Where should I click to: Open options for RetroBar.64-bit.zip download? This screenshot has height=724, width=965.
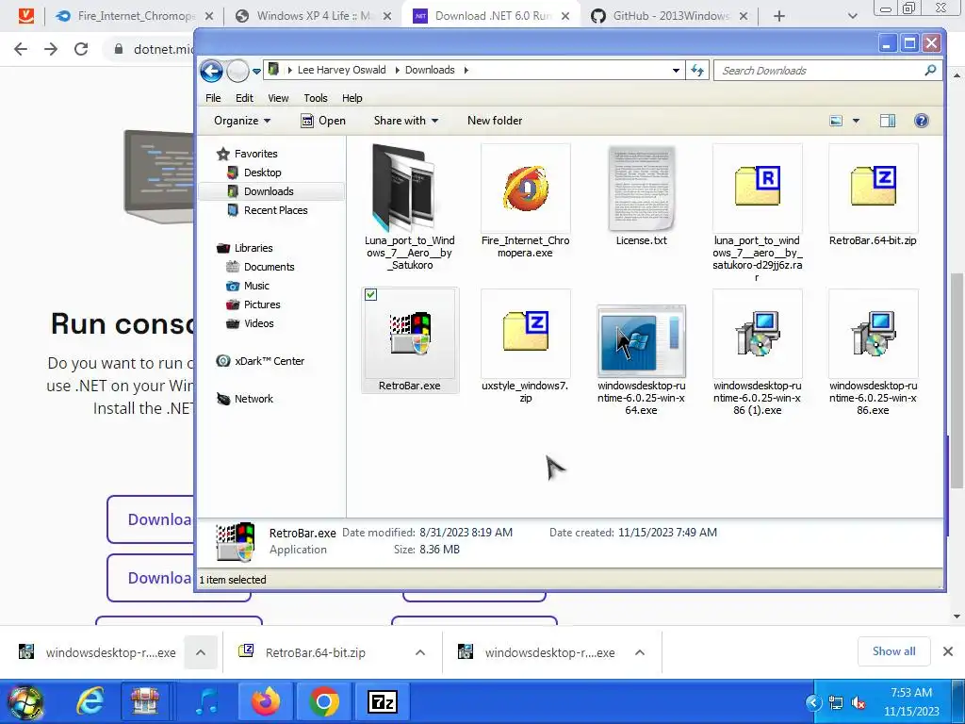[x=420, y=652]
